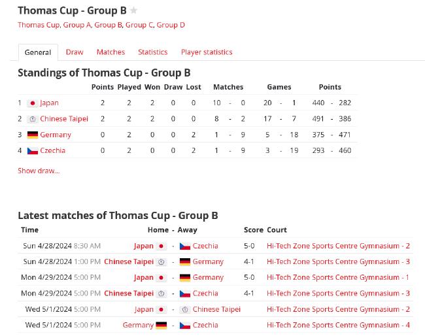This screenshot has height=336, width=425.
Task: Click the favorite star beside Group B title
Action: click(x=133, y=10)
